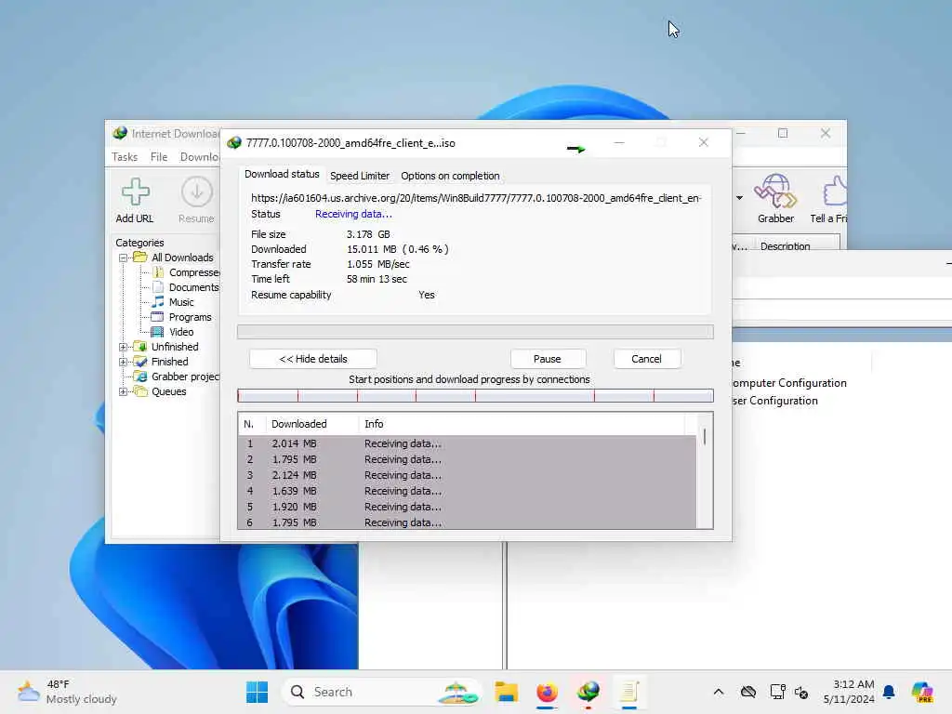The image size is (952, 714).
Task: Pause the ISO download
Action: 547,359
